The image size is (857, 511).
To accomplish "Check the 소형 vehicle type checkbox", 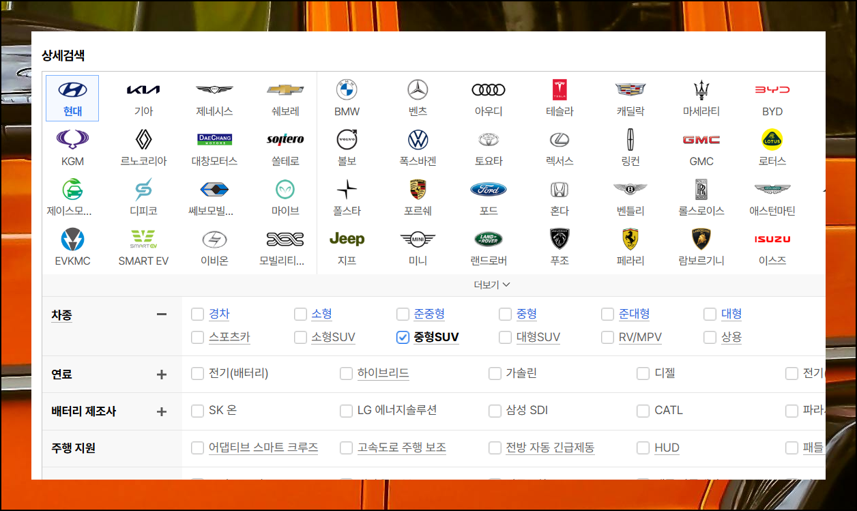I will (300, 315).
